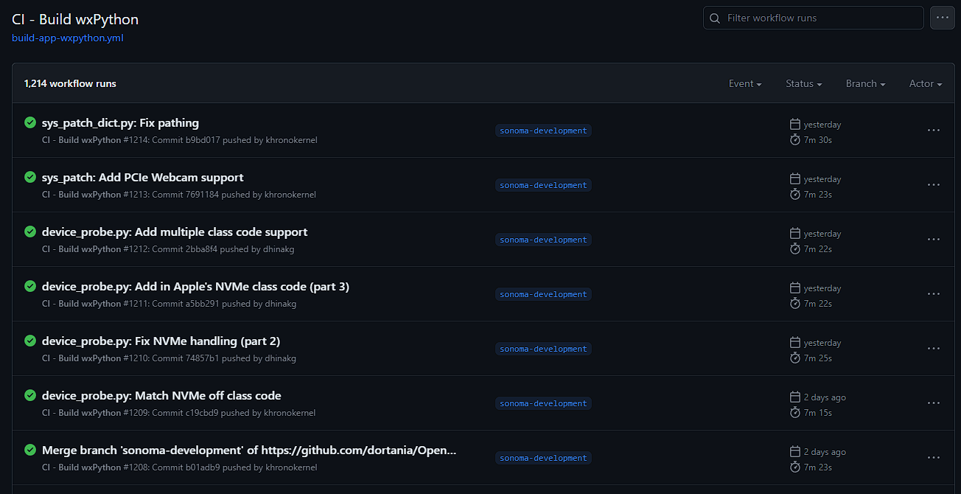The image size is (961, 494).
Task: Select sonoma-development branch tag on run #1213
Action: click(543, 185)
